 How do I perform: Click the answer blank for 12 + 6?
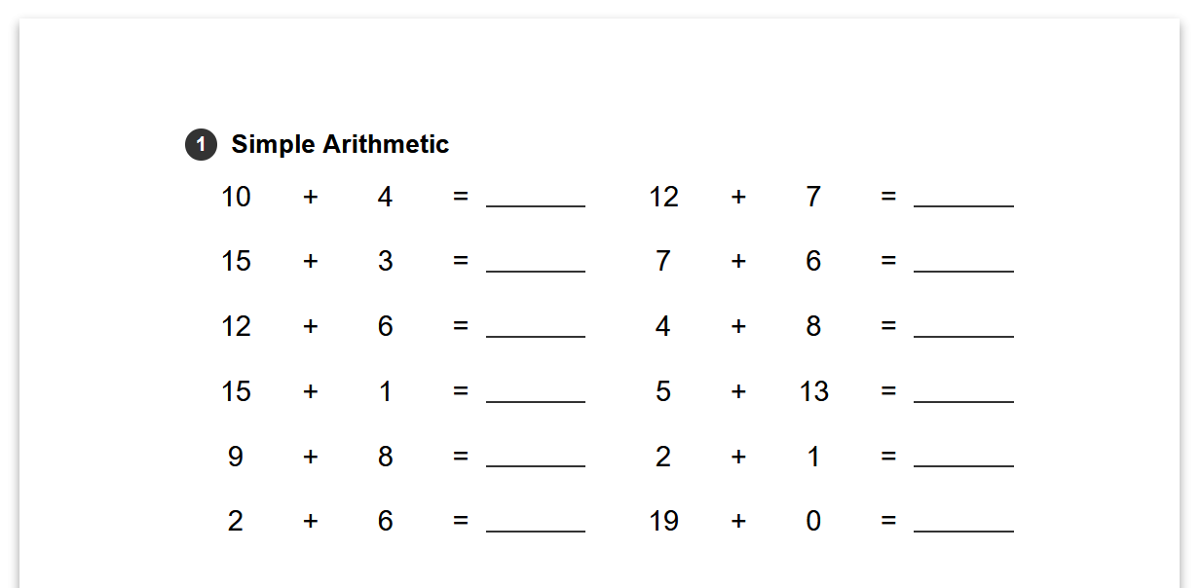tap(535, 327)
